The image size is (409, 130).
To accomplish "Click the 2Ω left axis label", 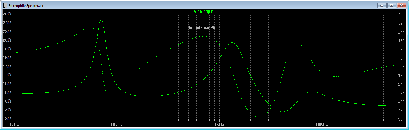I will point(8,119).
